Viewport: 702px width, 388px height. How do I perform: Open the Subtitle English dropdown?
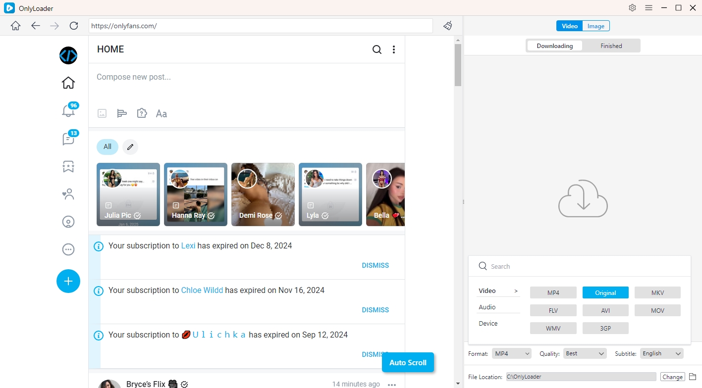[661, 353]
